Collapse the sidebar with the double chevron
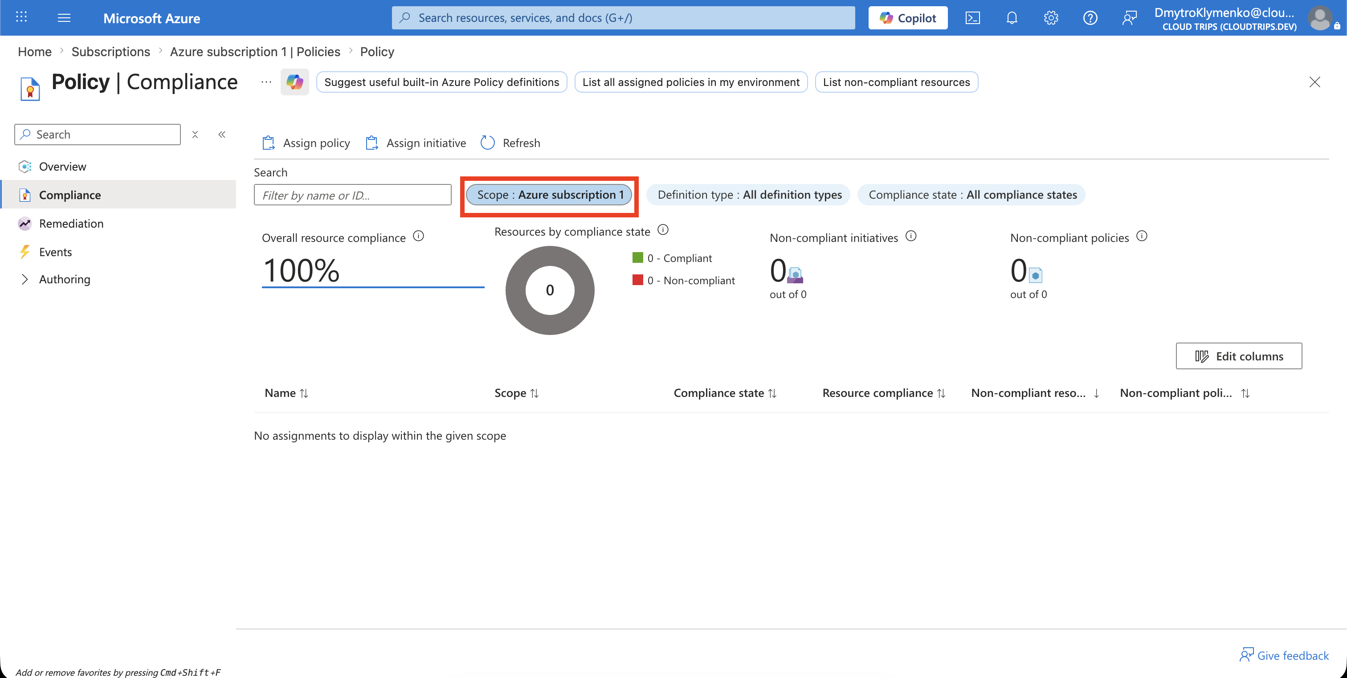This screenshot has height=678, width=1347. (x=222, y=135)
